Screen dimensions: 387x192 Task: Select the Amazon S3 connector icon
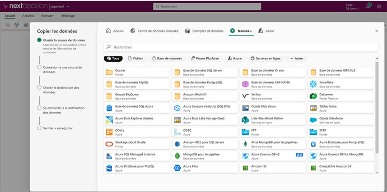click(x=245, y=168)
